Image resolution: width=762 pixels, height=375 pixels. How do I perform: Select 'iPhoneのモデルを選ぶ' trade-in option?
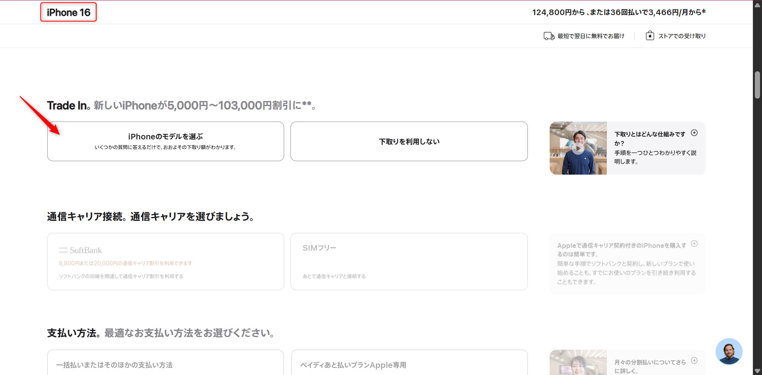[165, 141]
